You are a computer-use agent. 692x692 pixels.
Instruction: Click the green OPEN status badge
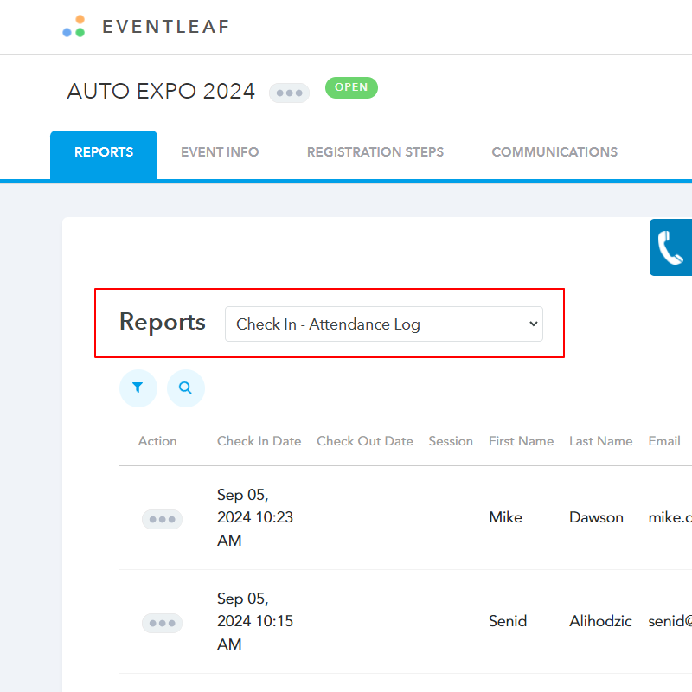coord(351,87)
